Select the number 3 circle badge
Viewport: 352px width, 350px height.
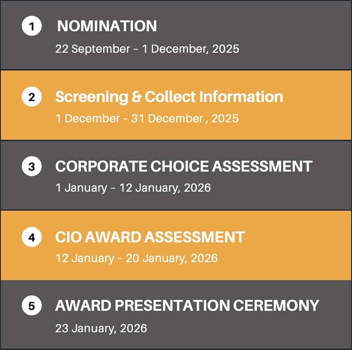32,167
